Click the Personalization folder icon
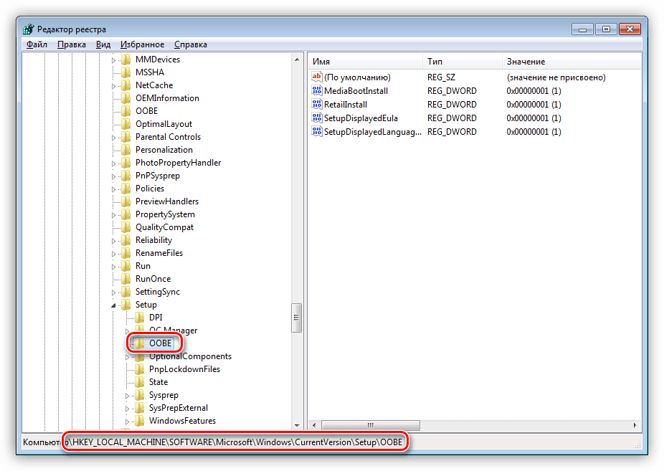The width and height of the screenshot is (664, 471). (125, 150)
